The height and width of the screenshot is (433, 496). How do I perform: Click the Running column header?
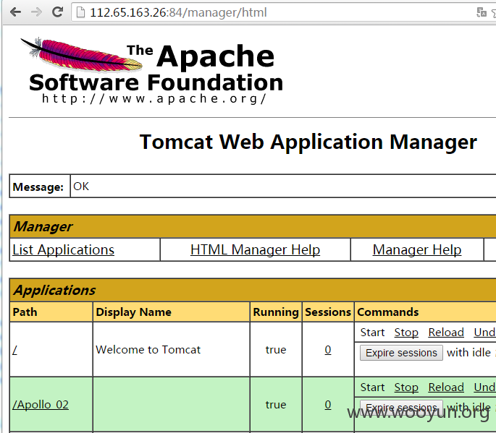click(x=276, y=312)
